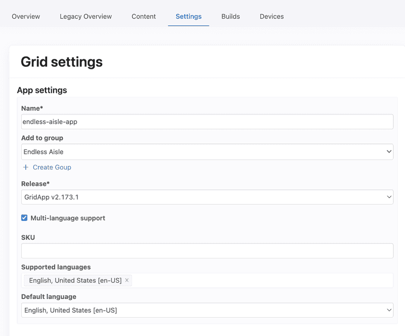Switch to the Devices tab
405x336 pixels.
point(271,16)
